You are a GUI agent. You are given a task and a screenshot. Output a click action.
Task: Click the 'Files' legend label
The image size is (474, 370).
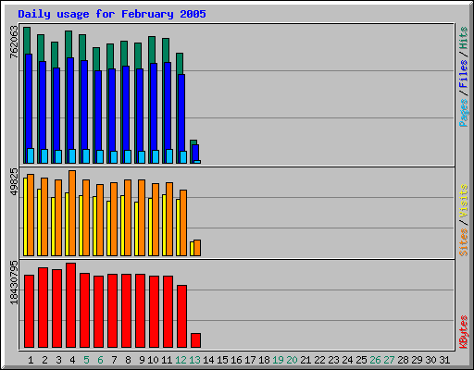pos(463,73)
